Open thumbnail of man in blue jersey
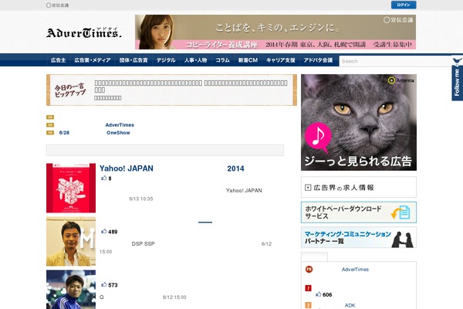The image size is (463, 309). pyautogui.click(x=71, y=290)
